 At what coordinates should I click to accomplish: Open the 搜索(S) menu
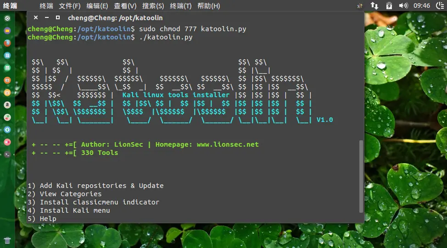153,6
